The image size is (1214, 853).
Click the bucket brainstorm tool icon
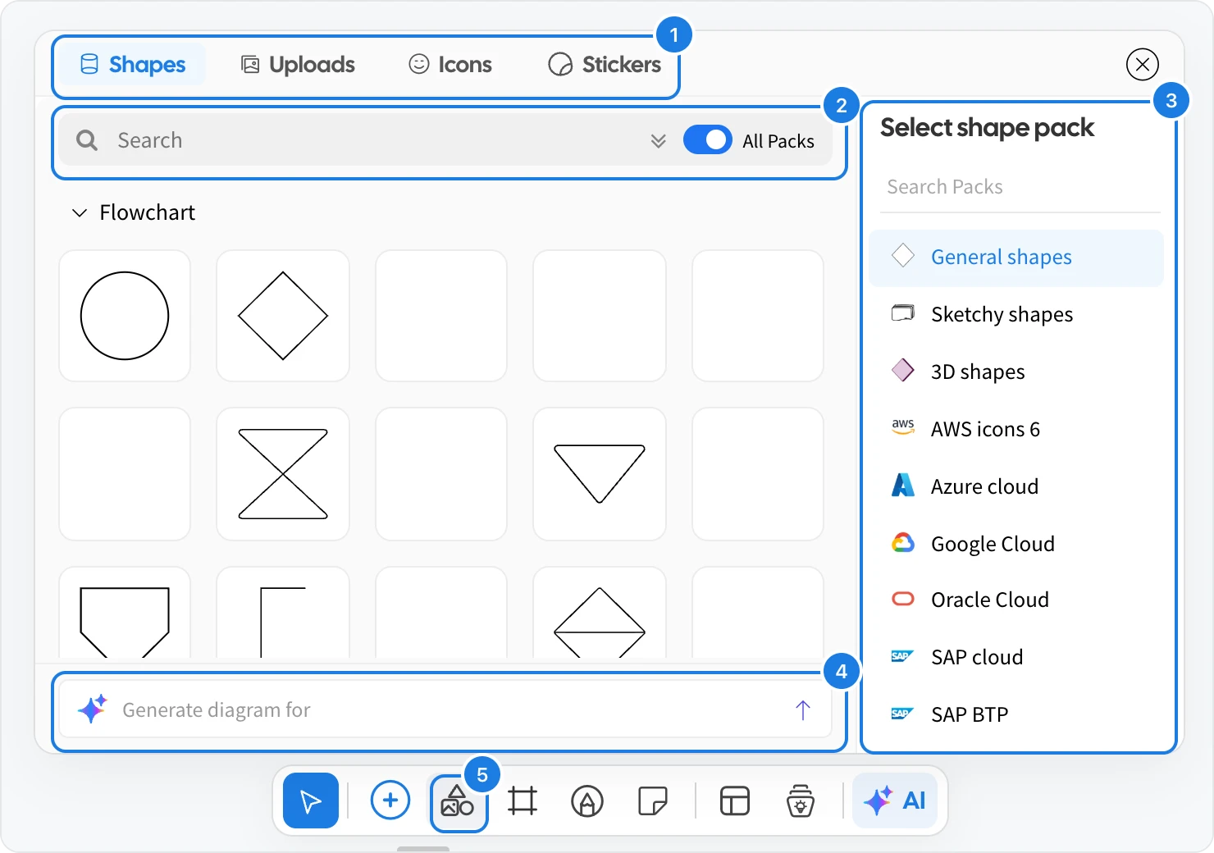[801, 801]
